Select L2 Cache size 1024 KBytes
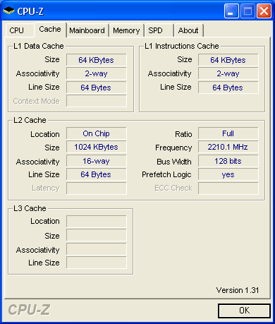The image size is (275, 324). click(97, 147)
